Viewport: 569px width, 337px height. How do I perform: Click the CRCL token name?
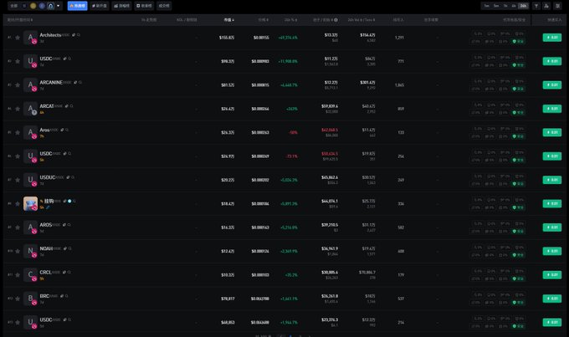[45, 273]
